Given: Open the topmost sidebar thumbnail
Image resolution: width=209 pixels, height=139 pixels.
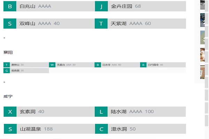Looking at the screenshot, I should (202, 5).
